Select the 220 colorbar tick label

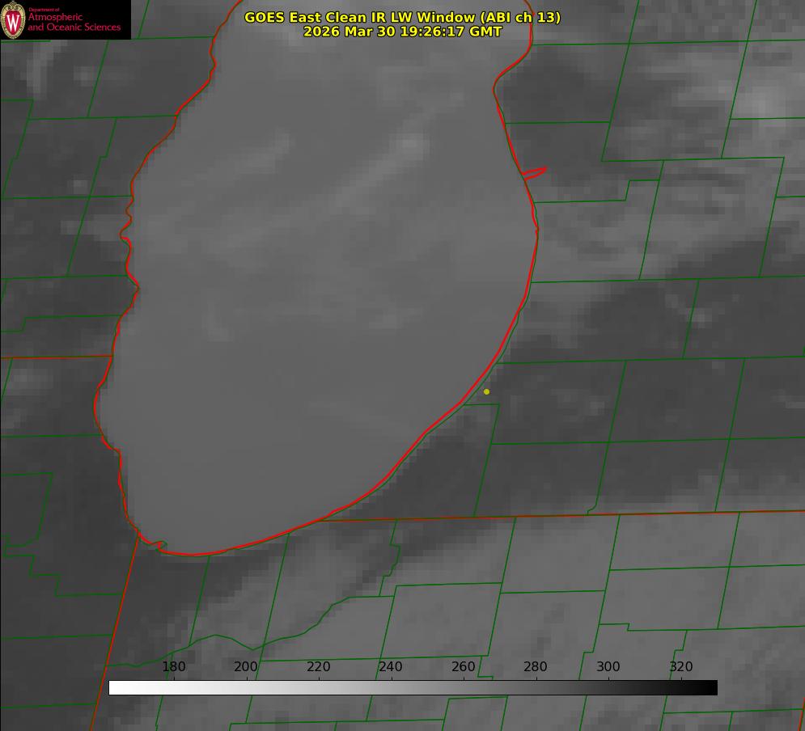click(319, 667)
